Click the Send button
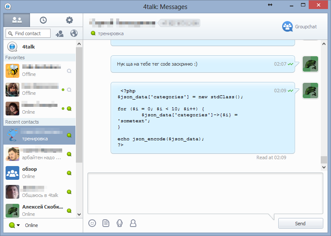 [x=301, y=223]
